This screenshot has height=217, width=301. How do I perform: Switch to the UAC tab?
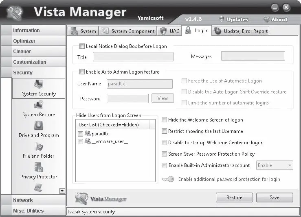[169, 31]
